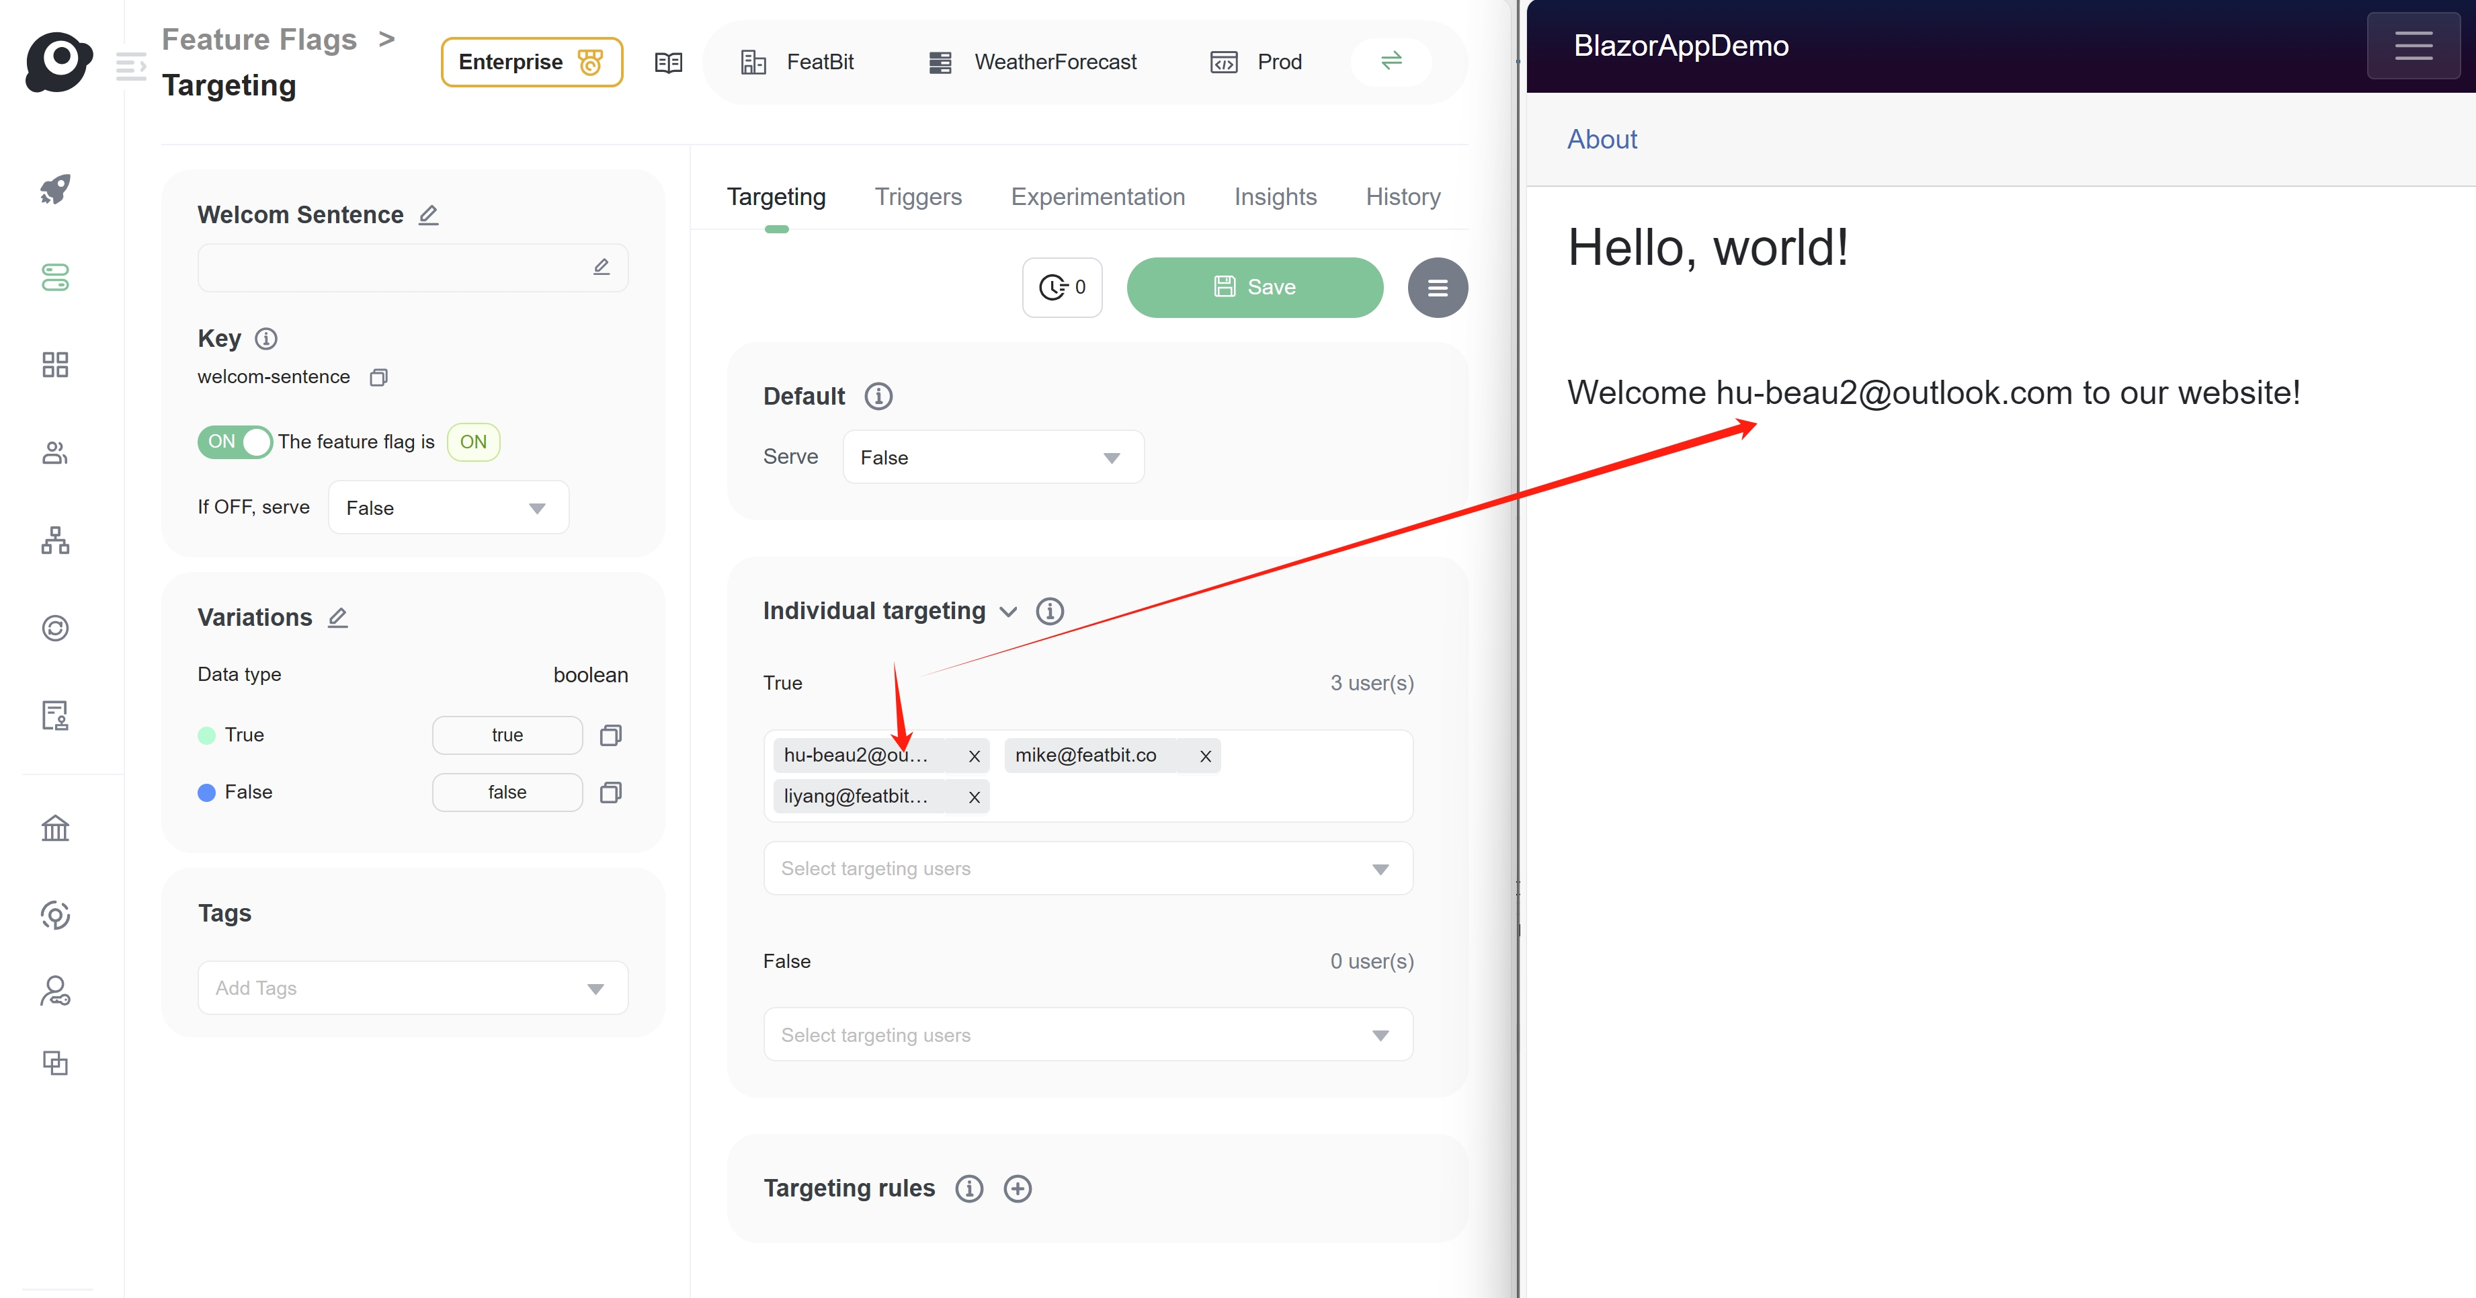Viewport: 2476px width, 1298px height.
Task: Click BlazorAppDemo brand title
Action: tap(1681, 45)
